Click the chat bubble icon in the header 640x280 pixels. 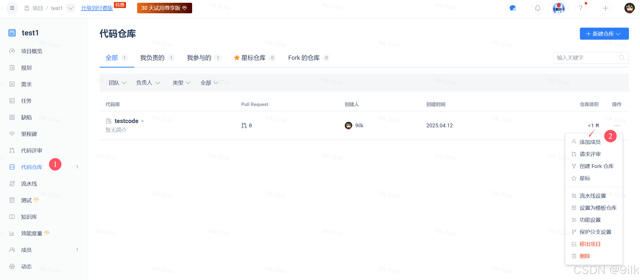pyautogui.click(x=513, y=8)
